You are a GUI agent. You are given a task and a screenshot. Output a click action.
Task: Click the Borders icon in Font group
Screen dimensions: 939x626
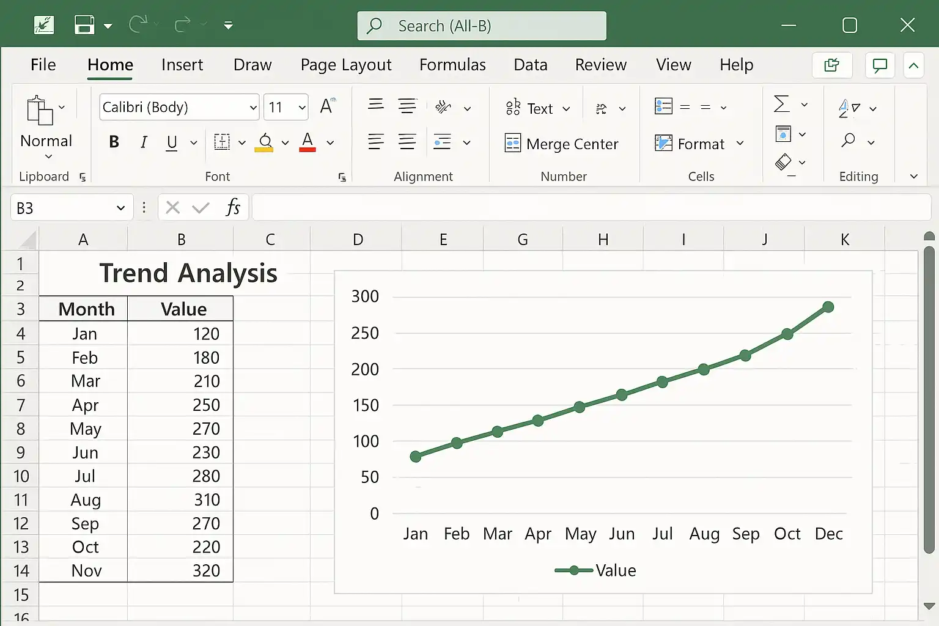pyautogui.click(x=222, y=142)
